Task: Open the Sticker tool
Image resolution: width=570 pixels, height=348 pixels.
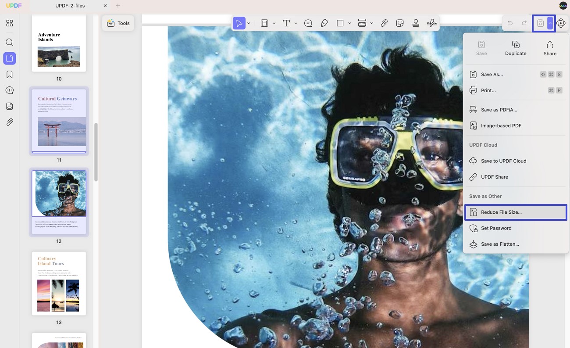Action: coord(400,23)
